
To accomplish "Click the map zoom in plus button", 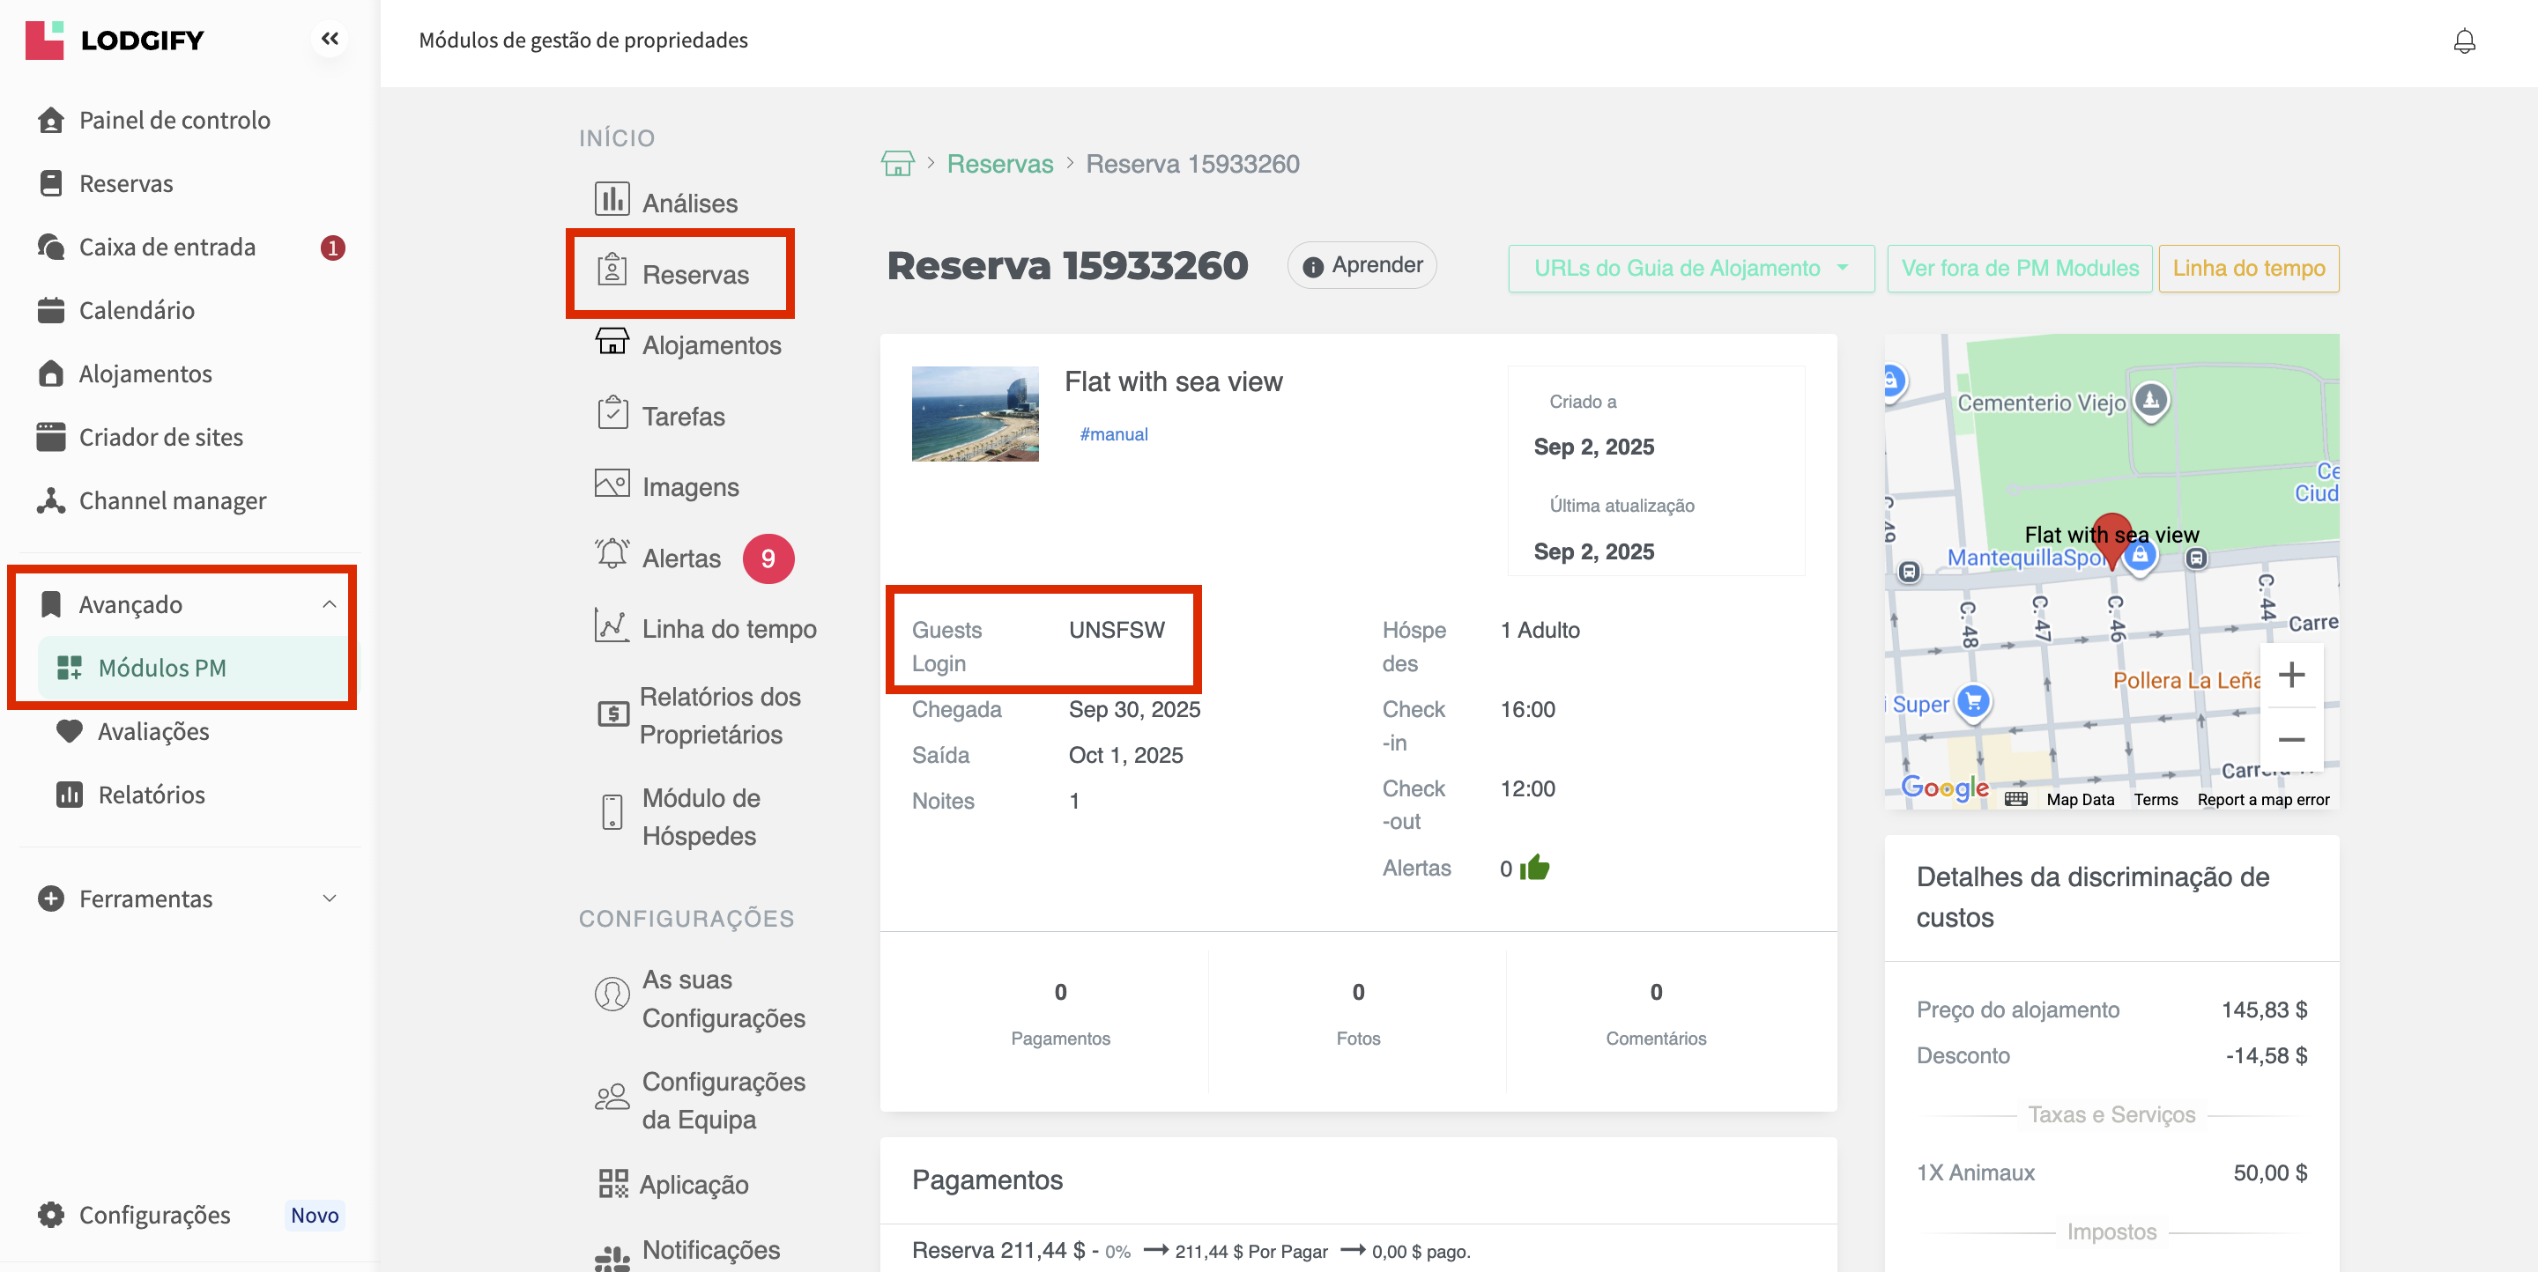I will coord(2290,676).
